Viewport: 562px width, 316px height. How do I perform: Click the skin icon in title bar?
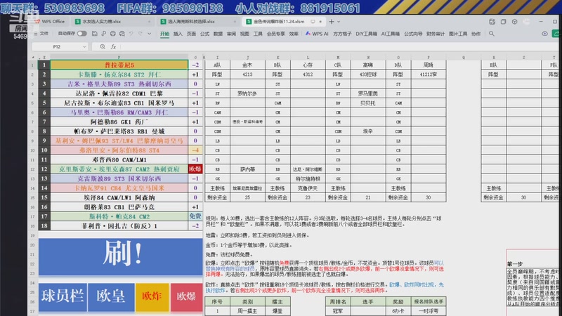[515, 22]
